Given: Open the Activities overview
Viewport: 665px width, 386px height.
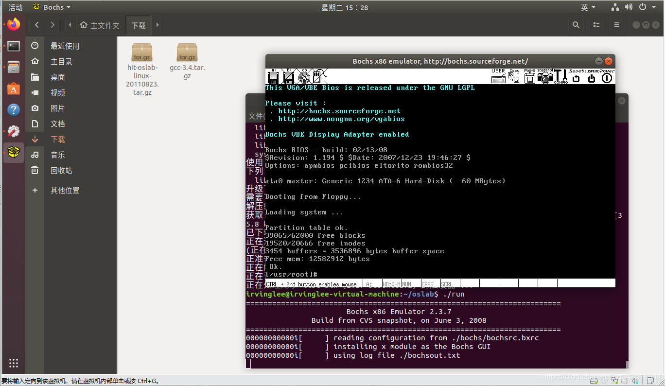Looking at the screenshot, I should [x=16, y=7].
